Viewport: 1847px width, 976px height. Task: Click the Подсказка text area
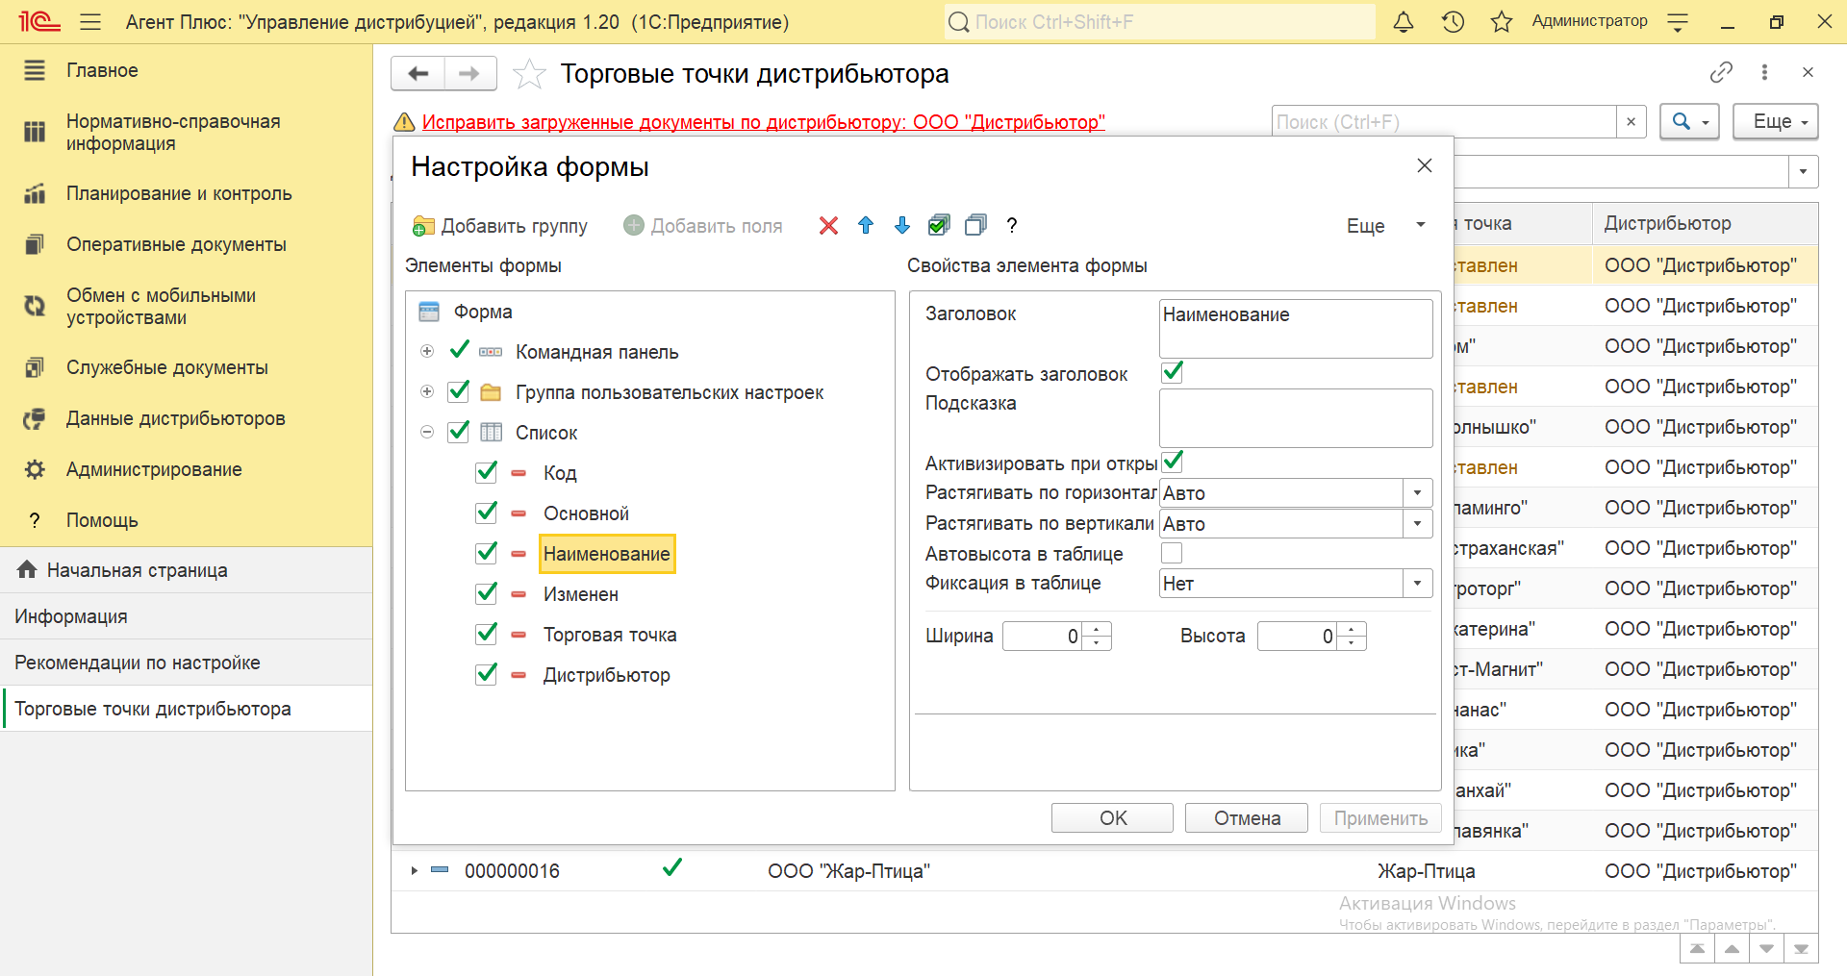[1296, 417]
